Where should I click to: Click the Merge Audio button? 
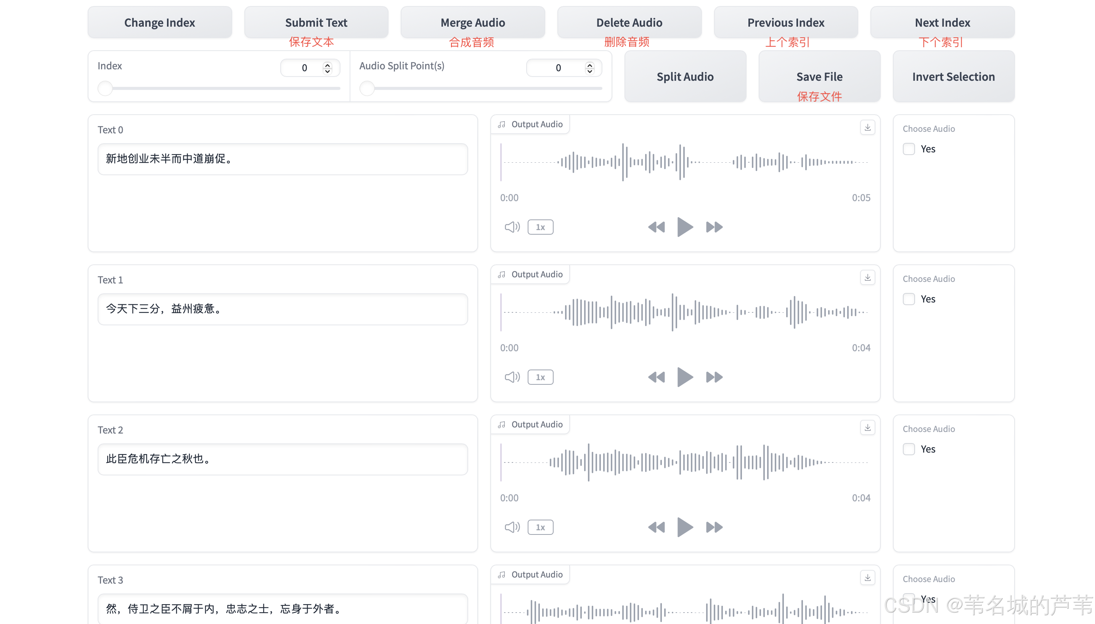472,22
